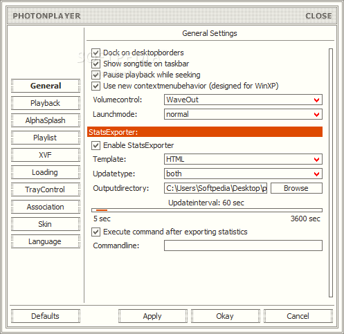
Task: Click the vertical settings scrollbar
Action: coord(331,173)
